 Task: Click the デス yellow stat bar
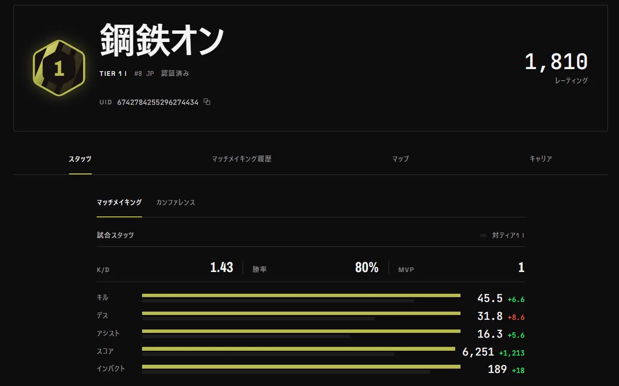[x=301, y=313]
